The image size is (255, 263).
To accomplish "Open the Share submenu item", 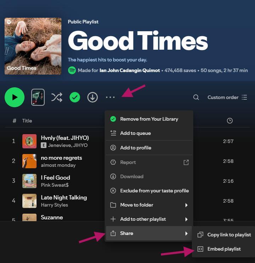I will [149, 233].
